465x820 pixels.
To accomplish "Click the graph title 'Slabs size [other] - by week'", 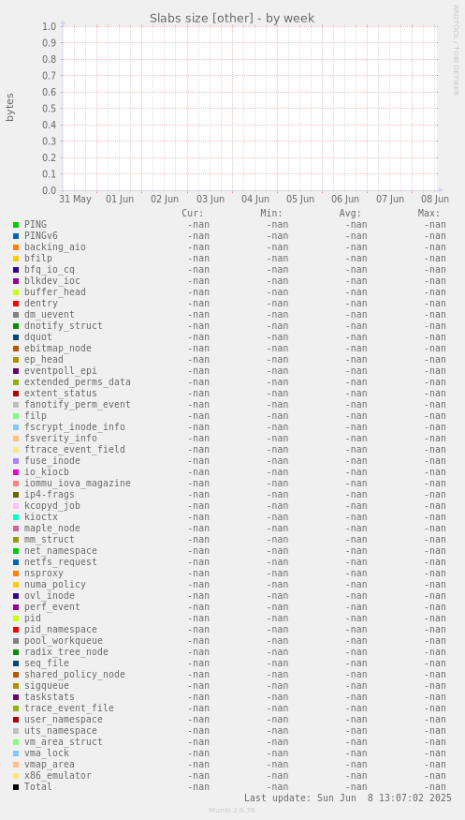I will (232, 19).
